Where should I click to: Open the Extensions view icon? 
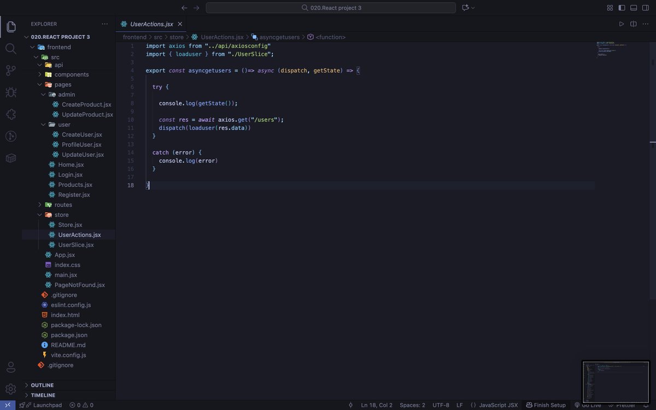click(11, 114)
